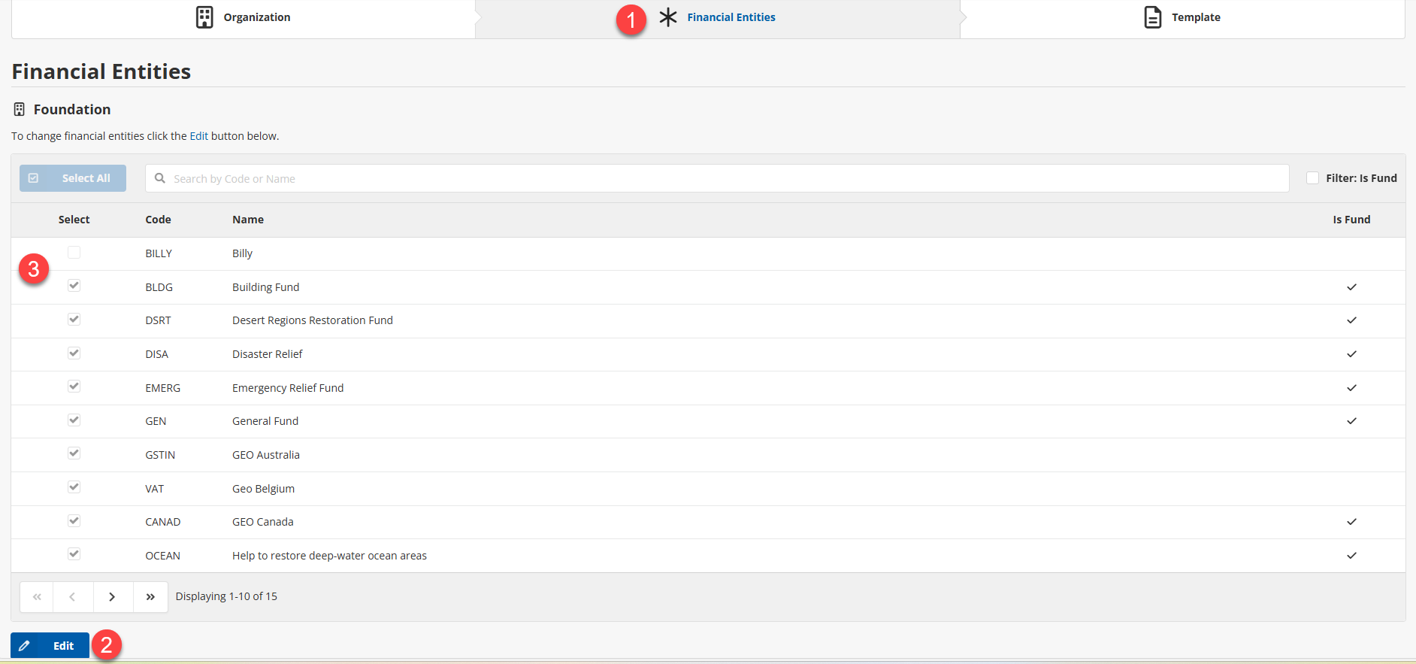Go to the previous page of results
Image resolution: width=1416 pixels, height=664 pixels.
(x=72, y=597)
